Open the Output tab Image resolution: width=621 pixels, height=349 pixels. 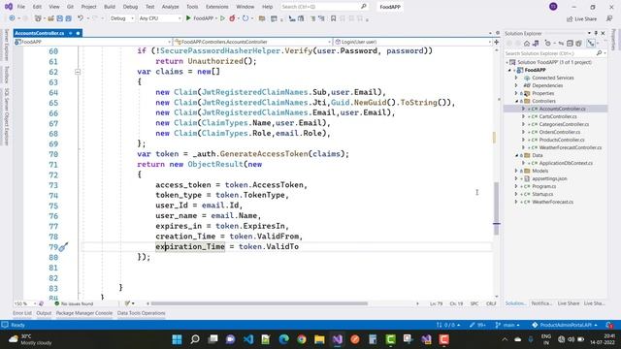(x=44, y=313)
